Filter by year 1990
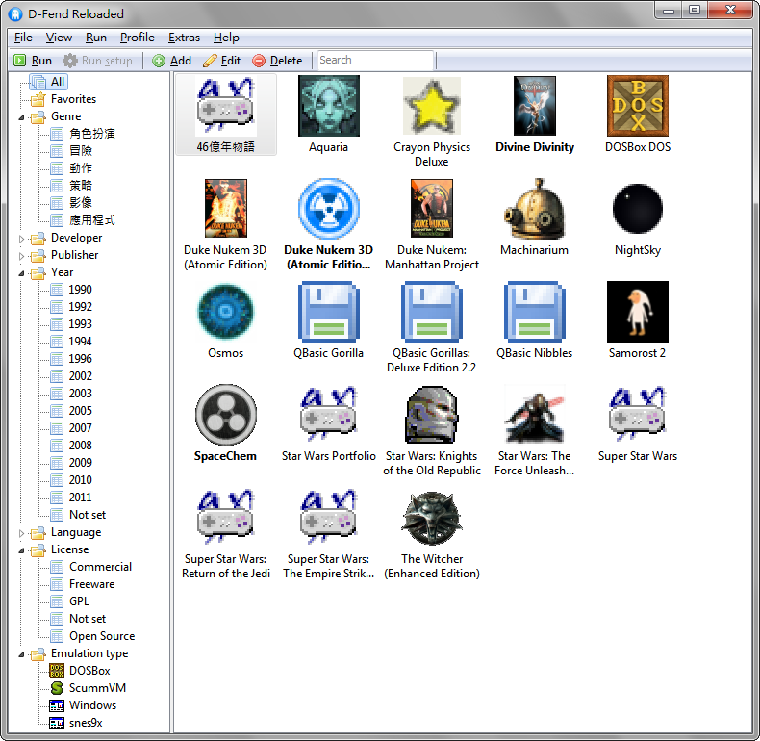Image resolution: width=760 pixels, height=741 pixels. point(80,290)
